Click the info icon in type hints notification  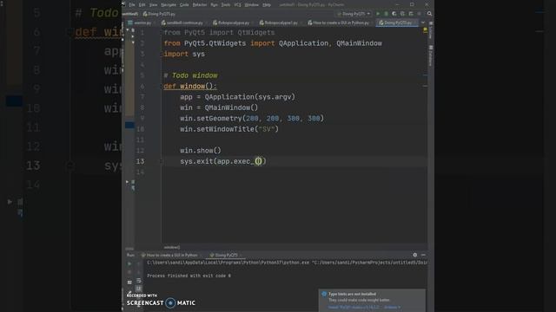[x=324, y=294]
